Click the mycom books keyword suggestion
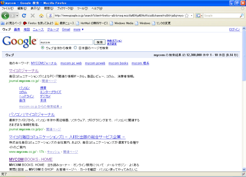Image resolution: width=246 pixels, height=177 pixels. 118,63
